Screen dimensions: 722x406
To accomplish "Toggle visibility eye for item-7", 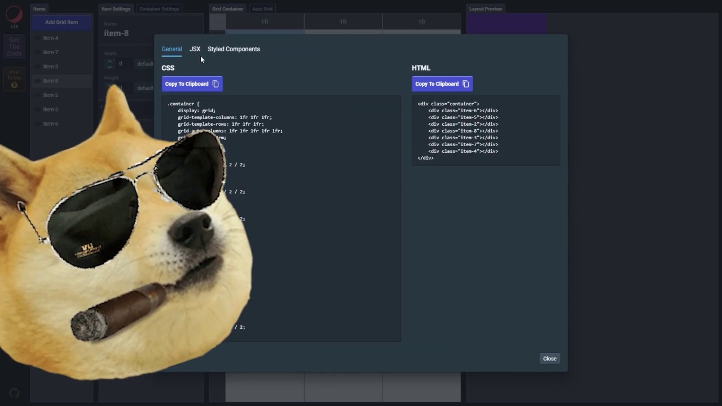I will 37,52.
